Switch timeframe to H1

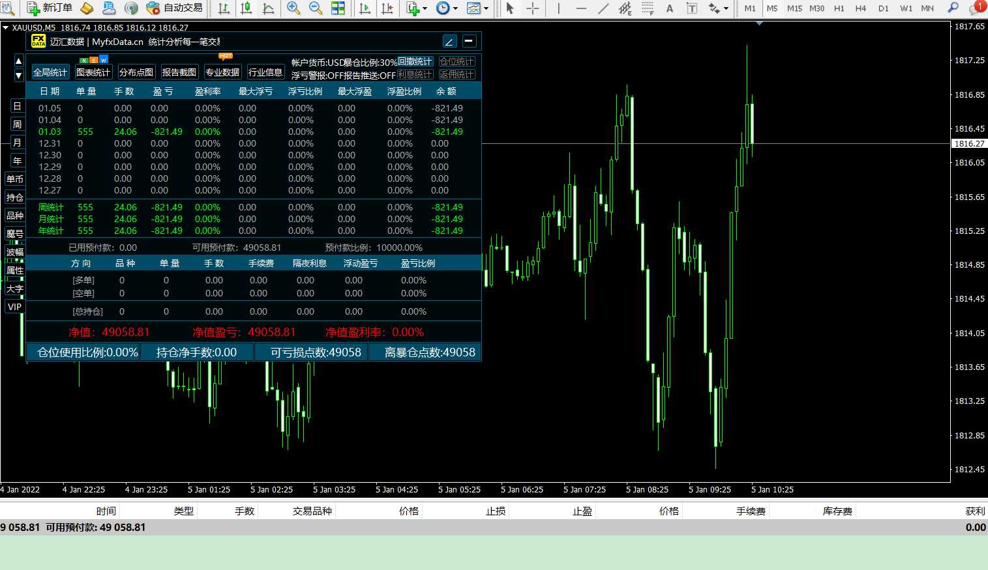click(839, 8)
